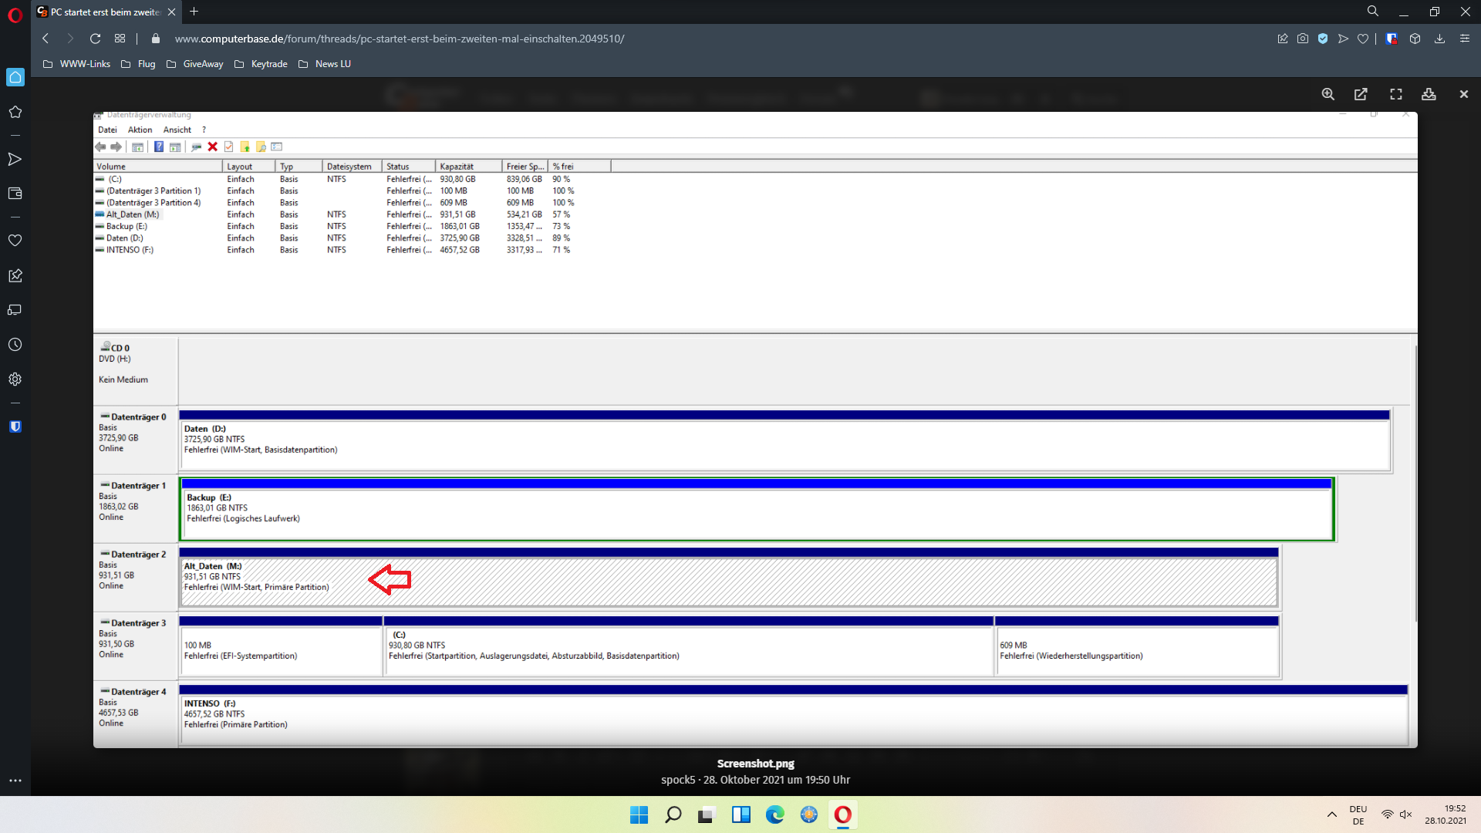
Task: Expand hidden system tray icons chevron
Action: (1331, 814)
